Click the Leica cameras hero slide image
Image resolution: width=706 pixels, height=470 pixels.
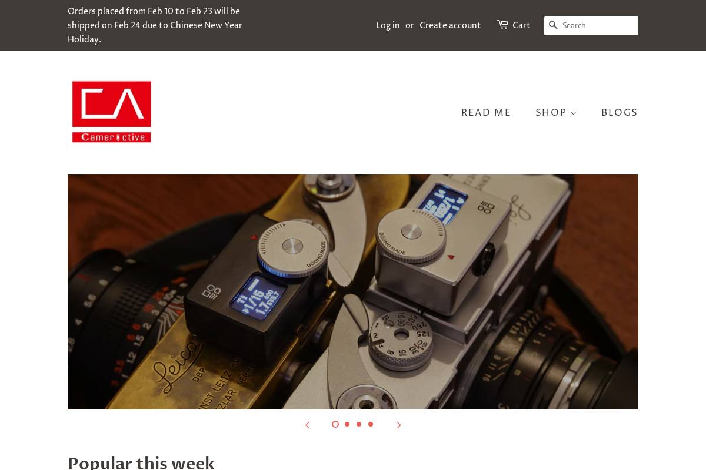(x=353, y=292)
